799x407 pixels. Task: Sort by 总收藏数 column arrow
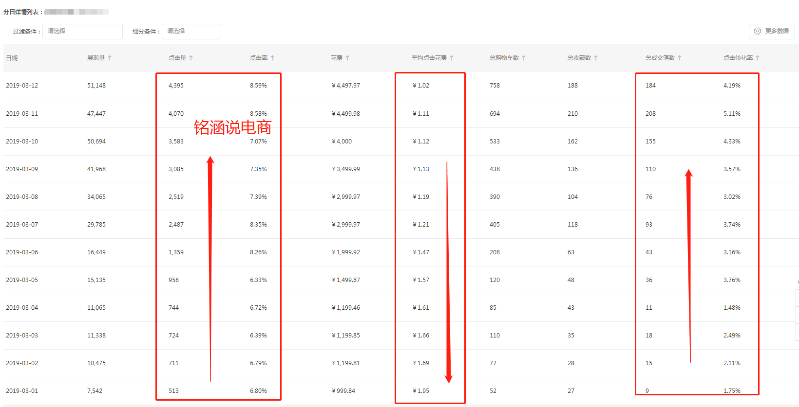596,58
